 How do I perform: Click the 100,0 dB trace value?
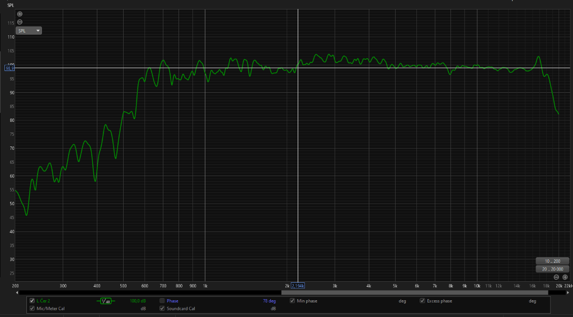tap(138, 301)
